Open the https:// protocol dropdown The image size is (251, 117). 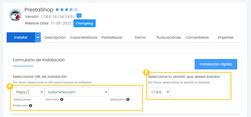[x=29, y=92]
